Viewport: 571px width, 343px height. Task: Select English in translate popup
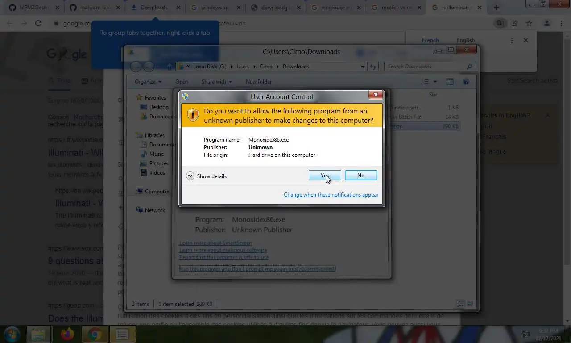point(466,40)
